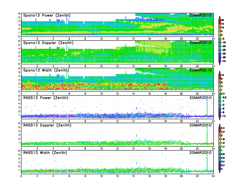This screenshot has height=189, width=245.
Task: Click the '1.4' label on the bottom colorbar
Action: [223, 147]
